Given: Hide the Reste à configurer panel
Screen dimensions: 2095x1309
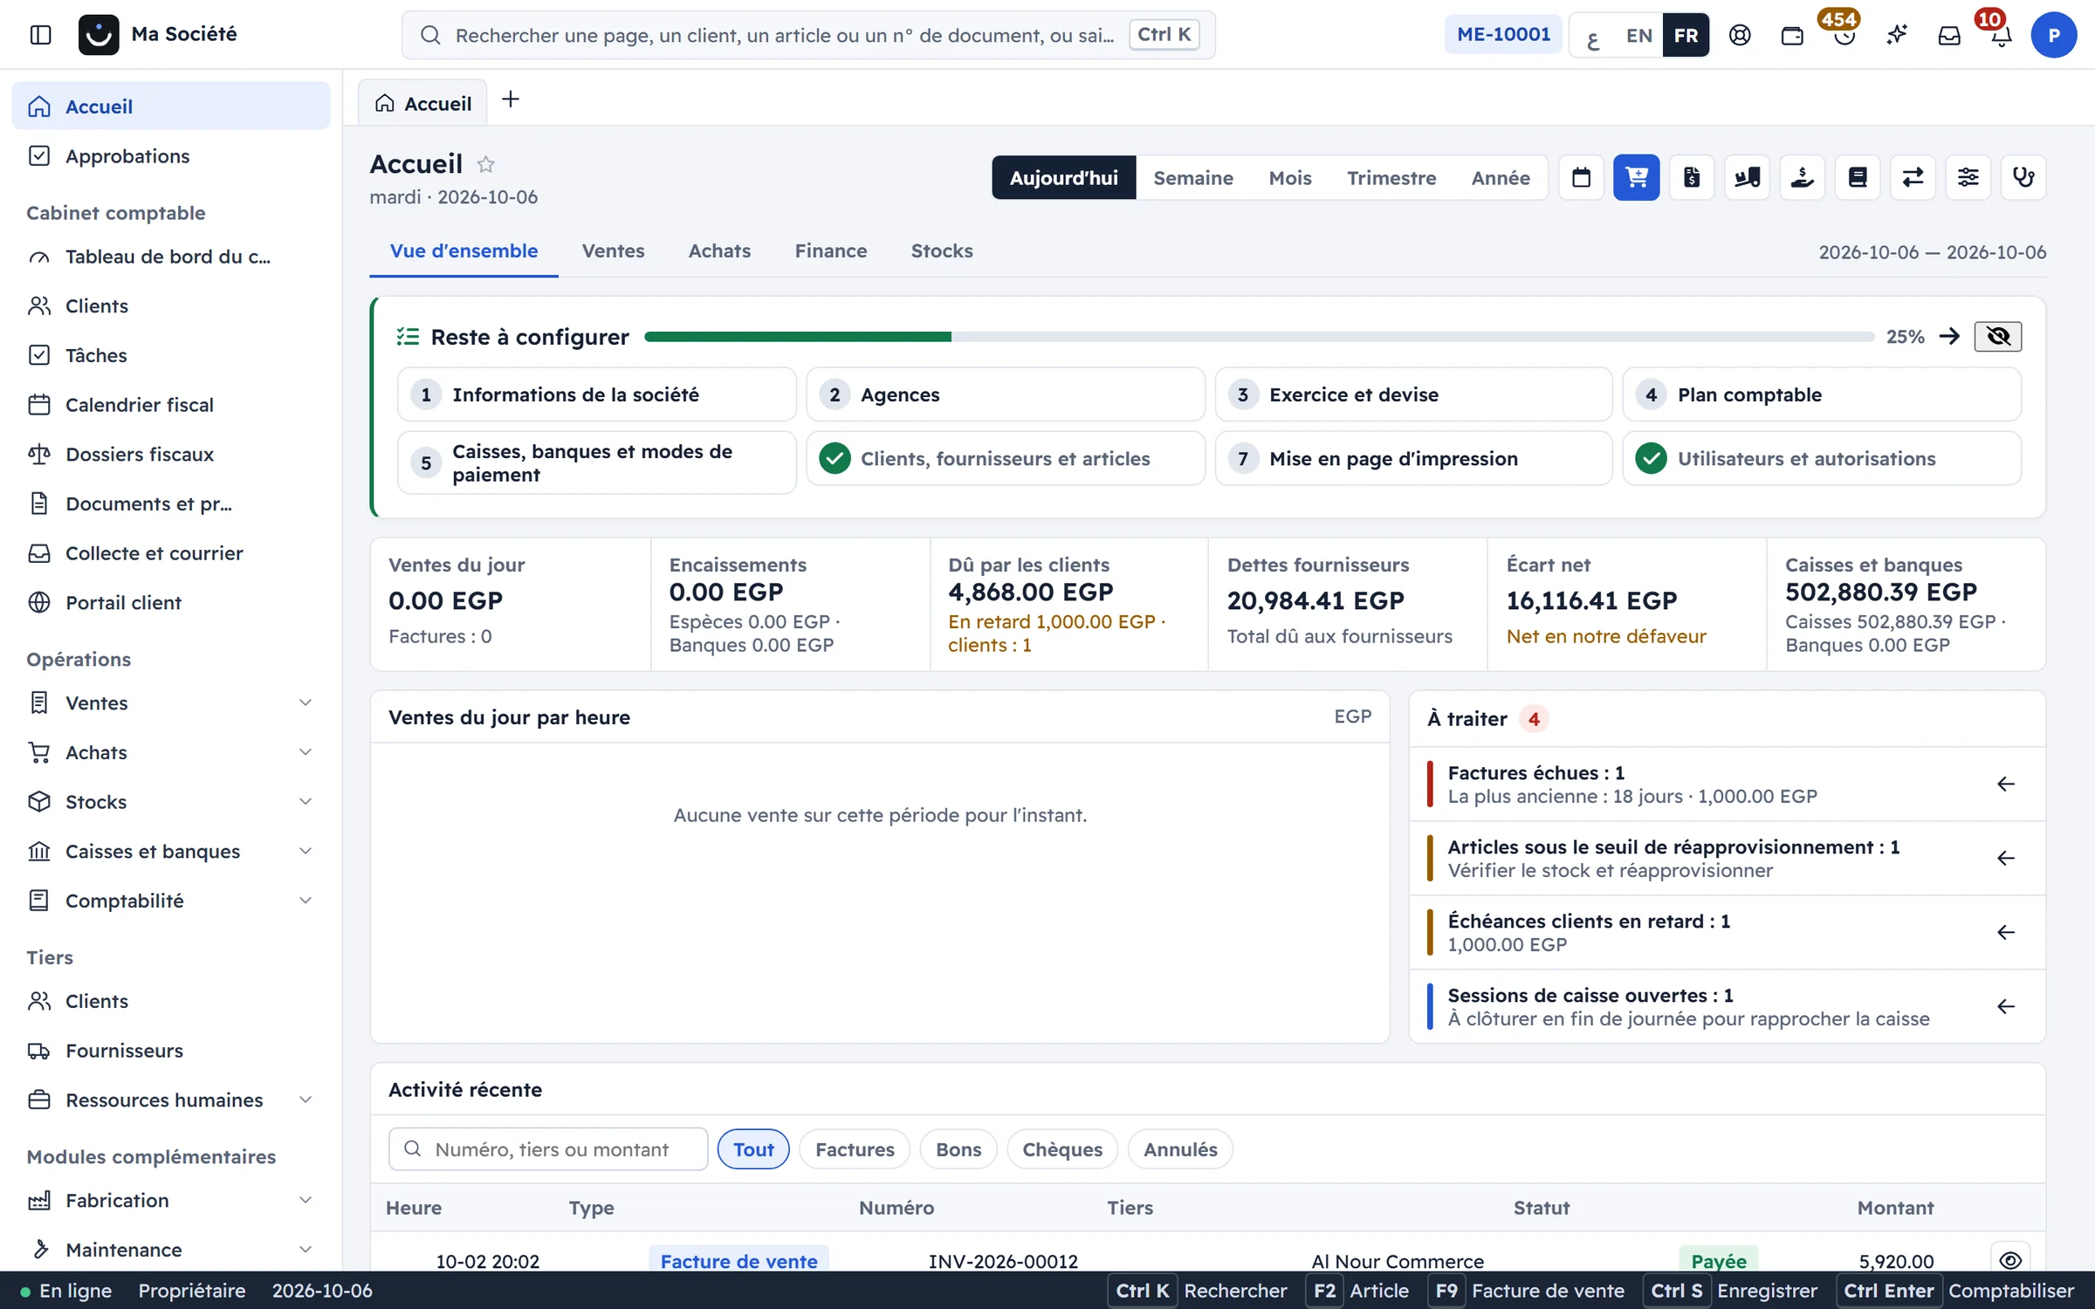Looking at the screenshot, I should (1997, 336).
